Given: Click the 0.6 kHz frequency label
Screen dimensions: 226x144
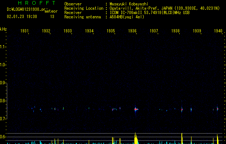Looking at the screenshot, I should [x=3, y=137].
